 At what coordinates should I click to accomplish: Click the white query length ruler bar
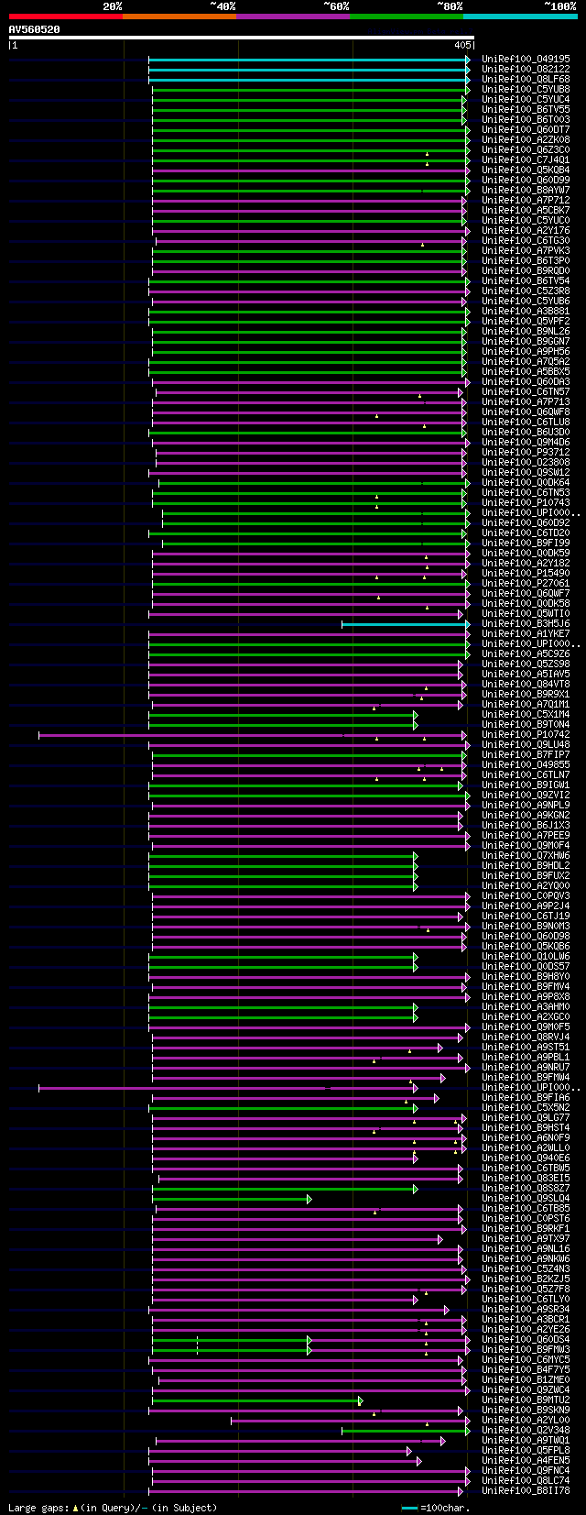(x=242, y=38)
